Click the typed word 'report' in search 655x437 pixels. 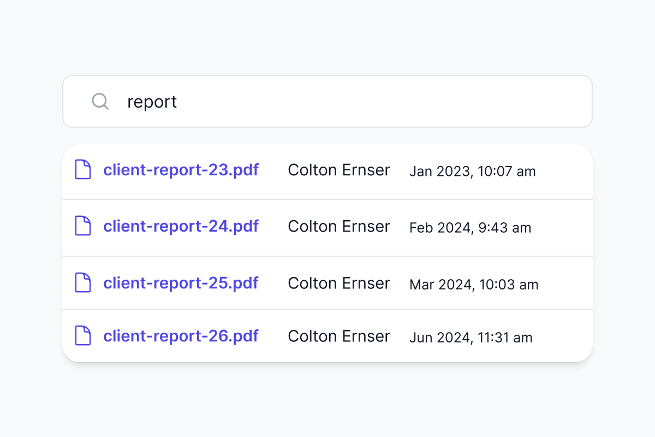(152, 102)
